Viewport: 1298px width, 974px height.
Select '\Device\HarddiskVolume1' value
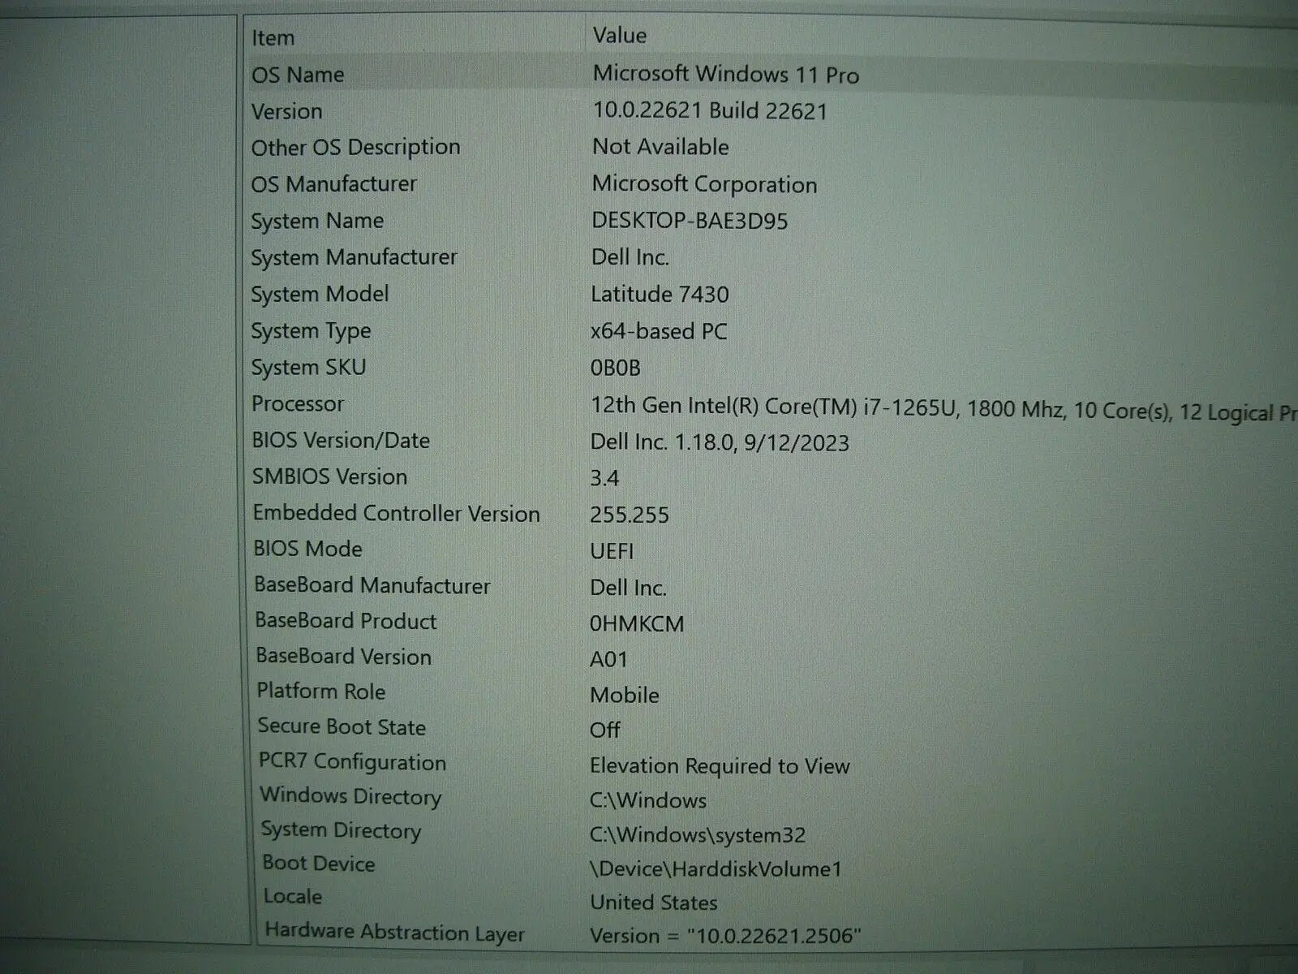pyautogui.click(x=716, y=869)
